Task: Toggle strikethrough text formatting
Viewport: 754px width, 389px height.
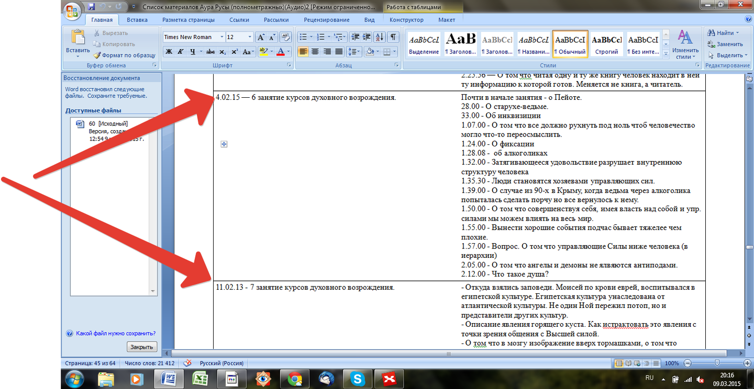Action: click(x=210, y=52)
